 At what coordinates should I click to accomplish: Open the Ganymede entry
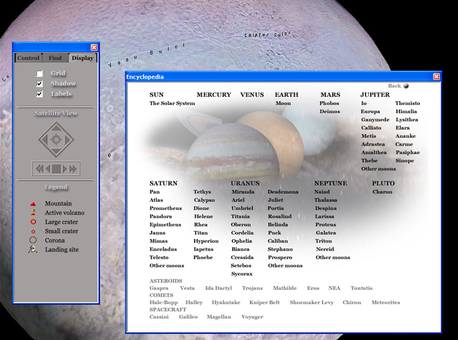click(375, 119)
